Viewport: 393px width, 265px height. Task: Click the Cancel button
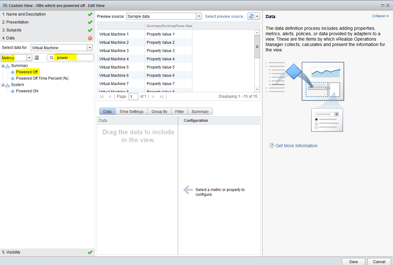pos(379,262)
